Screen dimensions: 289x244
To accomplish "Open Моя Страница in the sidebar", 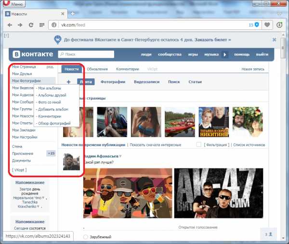I will click(24, 67).
